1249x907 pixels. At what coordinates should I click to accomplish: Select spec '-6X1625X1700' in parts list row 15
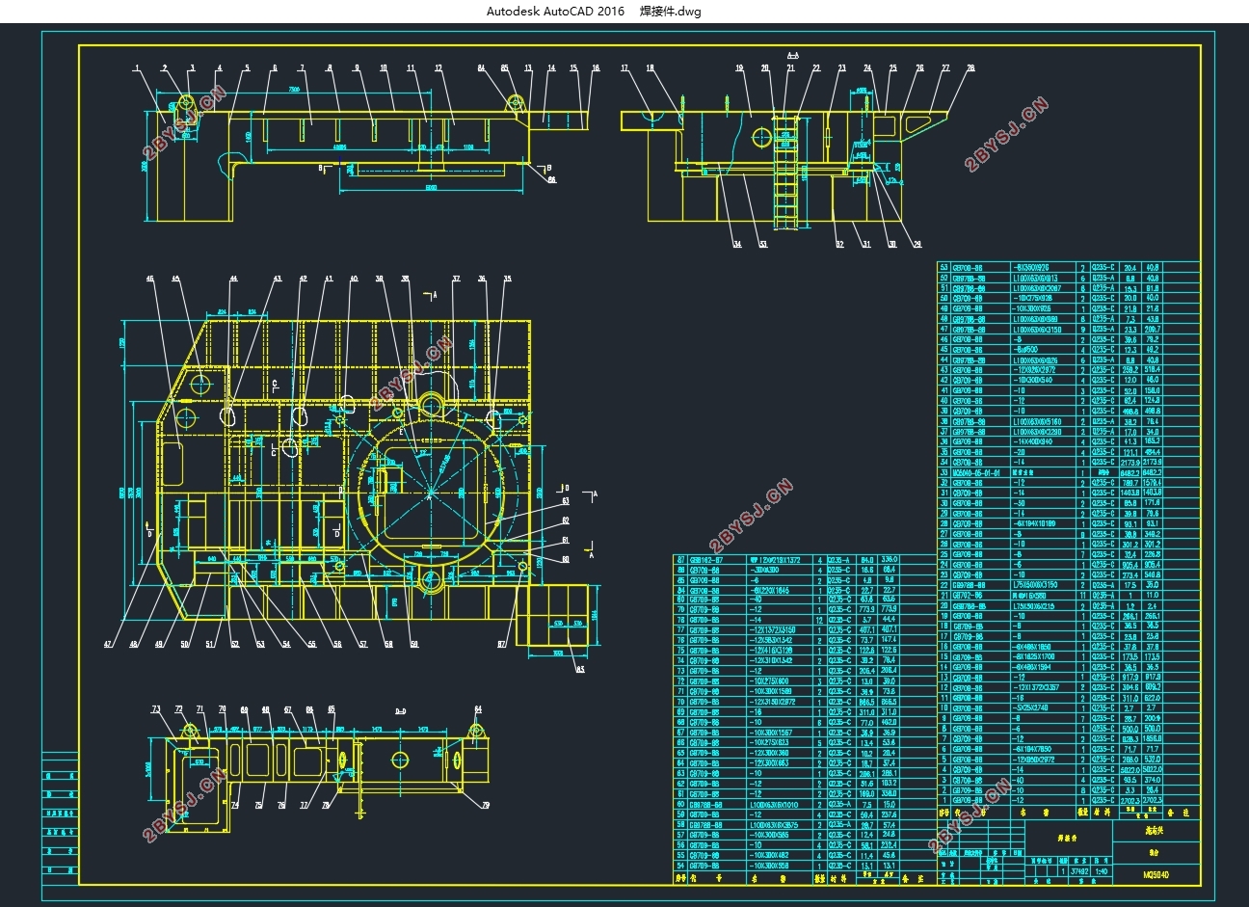pyautogui.click(x=1033, y=656)
